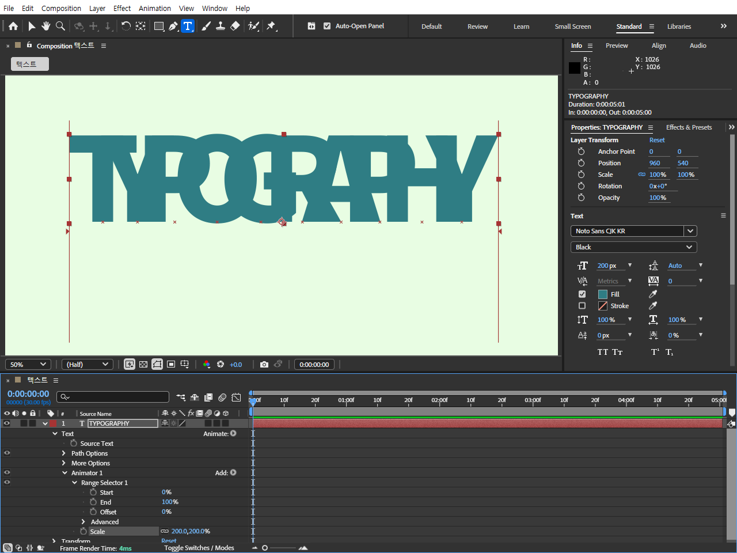This screenshot has height=553, width=737.
Task: Uncheck Auto-Open Panel checkbox
Action: (327, 26)
